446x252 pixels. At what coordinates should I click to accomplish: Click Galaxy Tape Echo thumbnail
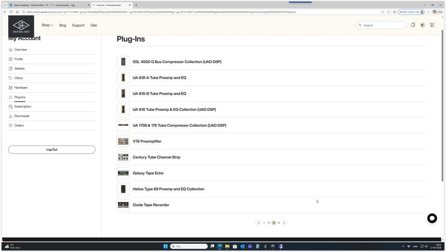click(123, 173)
